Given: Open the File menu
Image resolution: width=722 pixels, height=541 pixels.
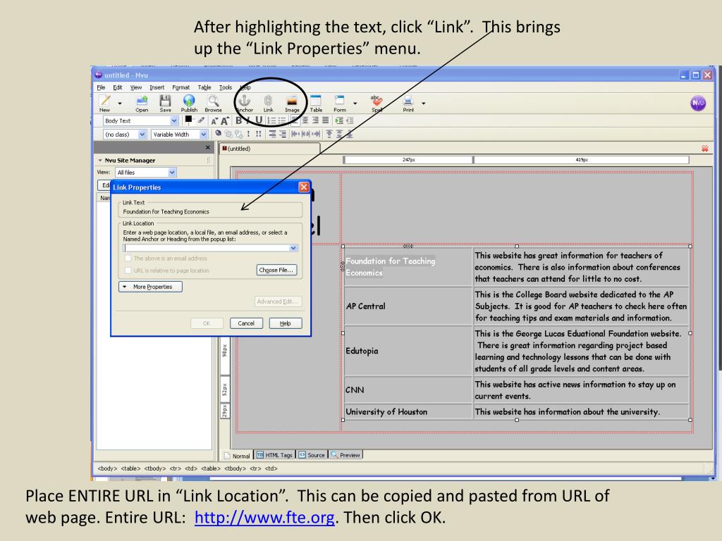Looking at the screenshot, I should (x=101, y=87).
